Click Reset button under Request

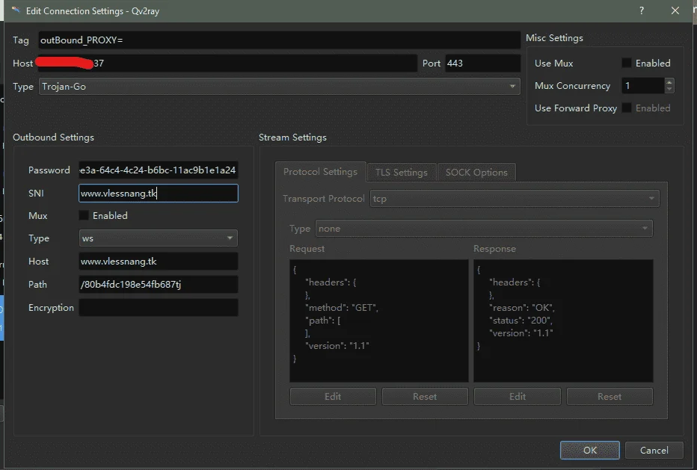[x=425, y=396]
